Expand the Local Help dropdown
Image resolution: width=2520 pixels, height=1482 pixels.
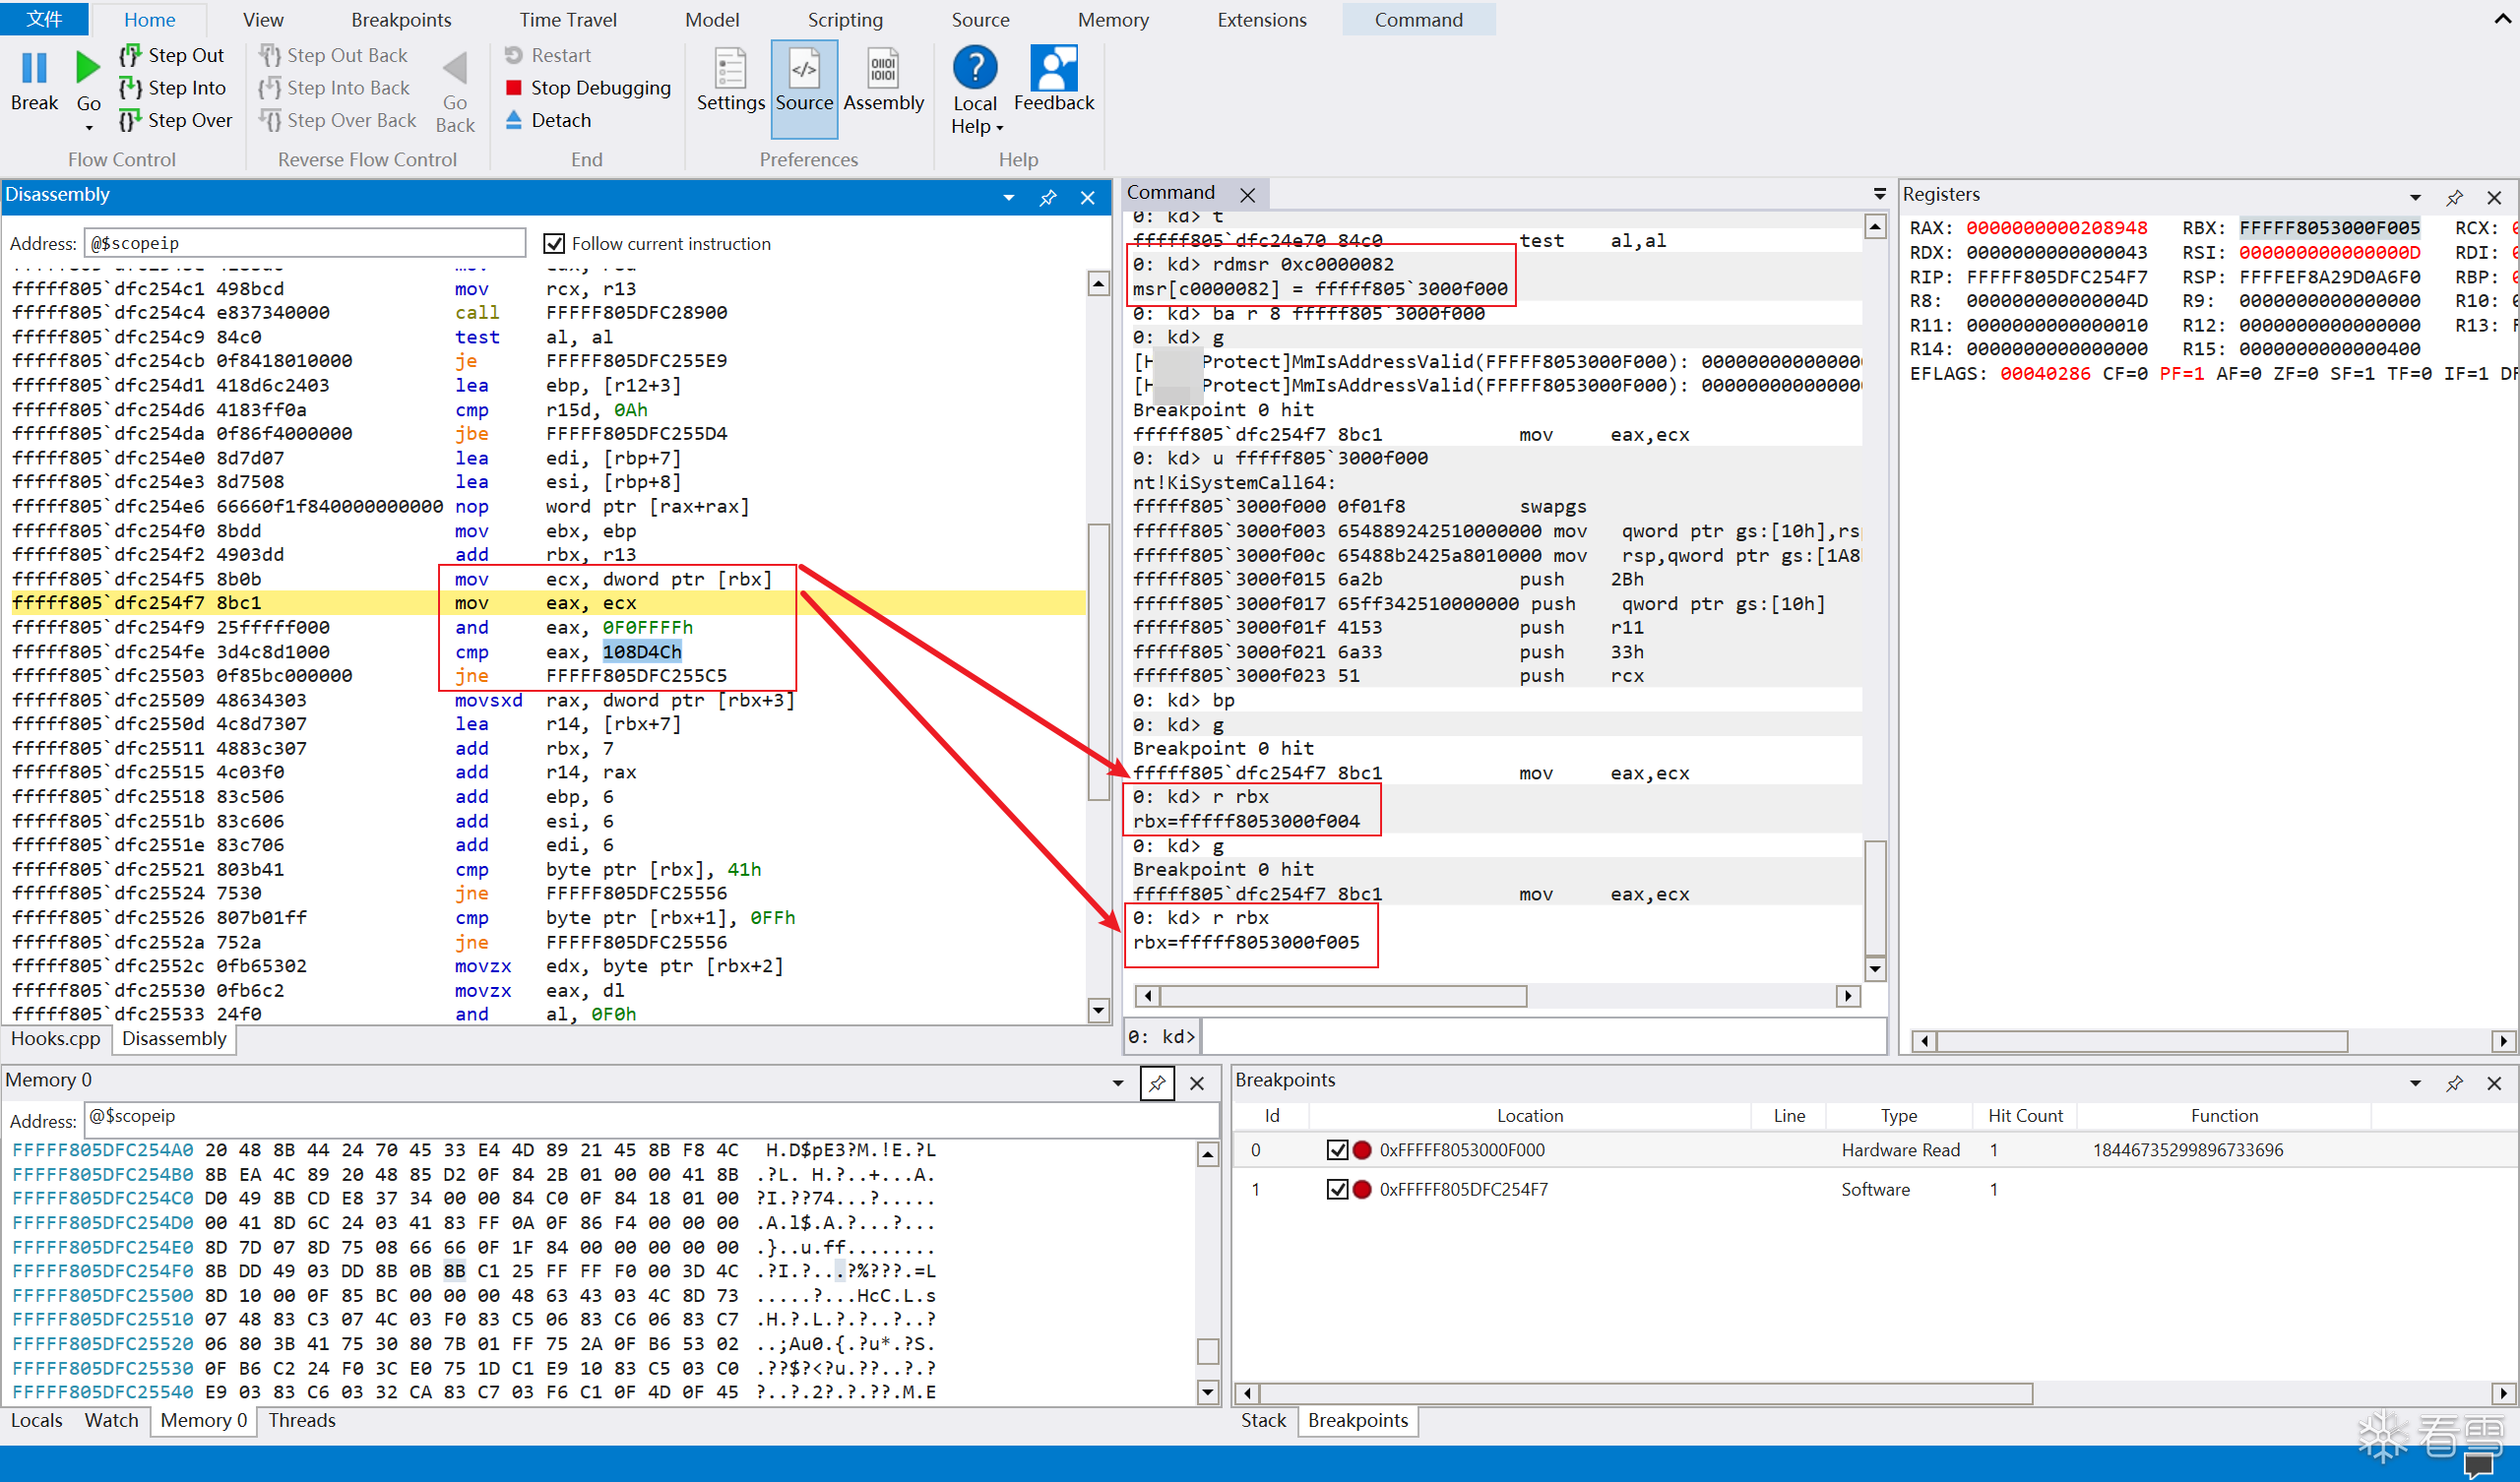(999, 128)
